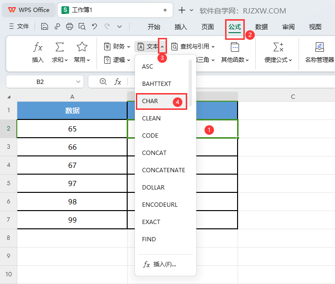Switch to the 审阅 ribbon tab

(x=288, y=27)
